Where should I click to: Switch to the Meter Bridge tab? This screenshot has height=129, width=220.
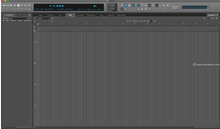point(121,15)
